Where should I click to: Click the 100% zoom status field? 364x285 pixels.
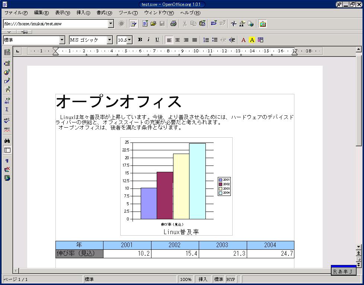[186, 279]
